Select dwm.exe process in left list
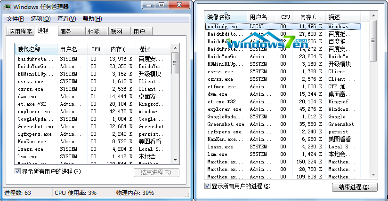 [93, 96]
